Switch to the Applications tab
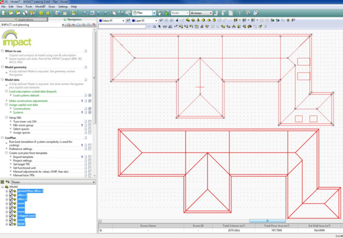343x238 pixels. coord(24,19)
